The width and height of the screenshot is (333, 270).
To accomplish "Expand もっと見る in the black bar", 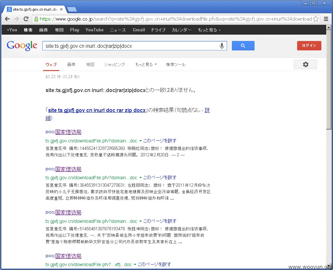I will (209, 30).
